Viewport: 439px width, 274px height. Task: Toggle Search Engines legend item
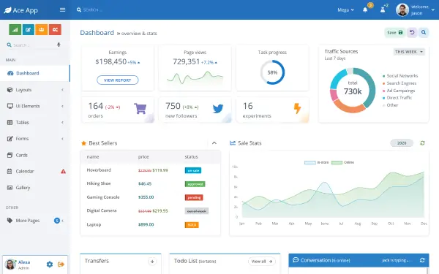(399, 83)
